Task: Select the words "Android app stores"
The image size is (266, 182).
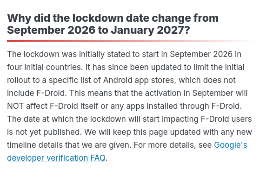Action: (x=139, y=80)
